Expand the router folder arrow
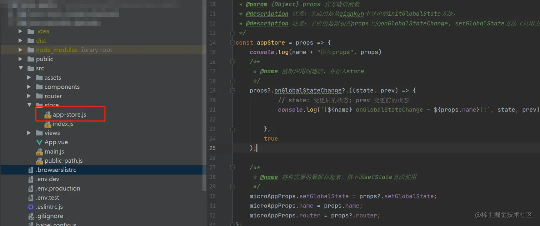 click(x=29, y=96)
